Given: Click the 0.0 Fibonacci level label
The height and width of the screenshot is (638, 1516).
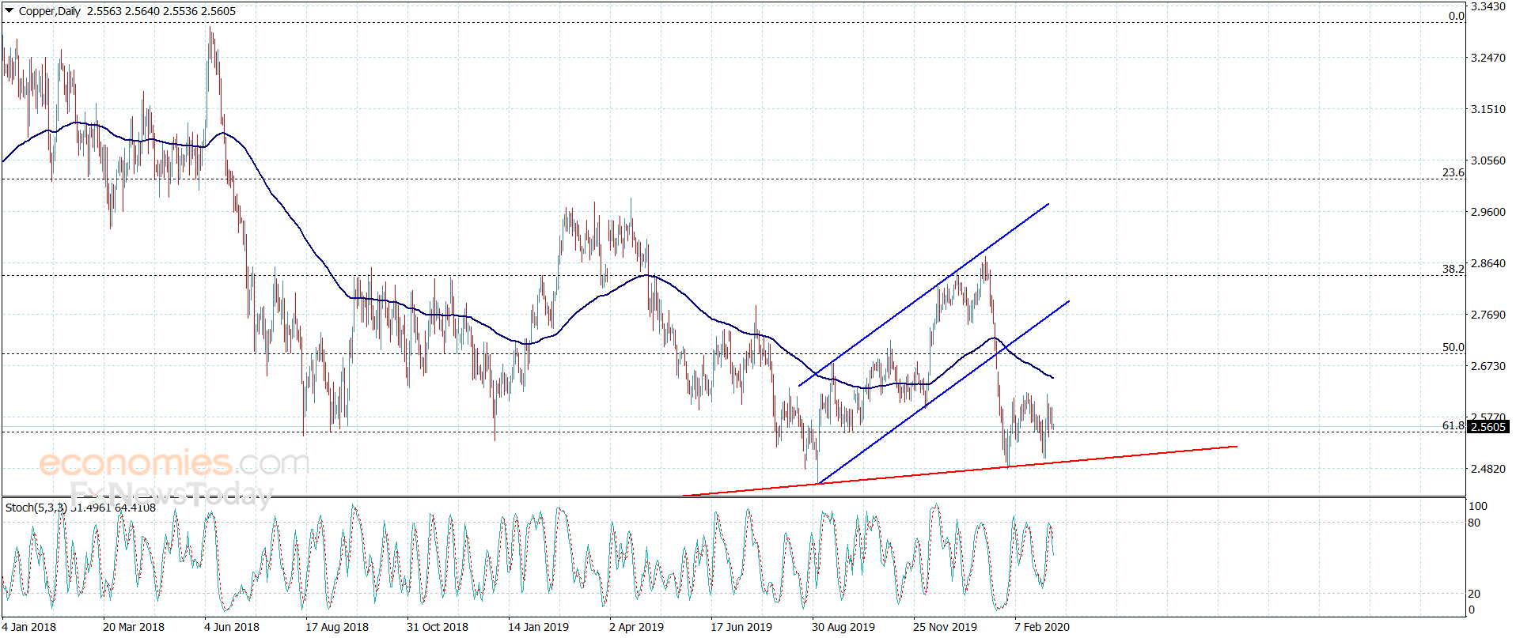Looking at the screenshot, I should pos(1457,16).
